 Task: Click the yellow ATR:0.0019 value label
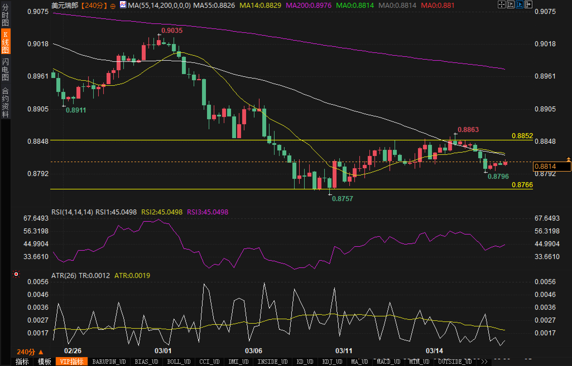[132, 275]
